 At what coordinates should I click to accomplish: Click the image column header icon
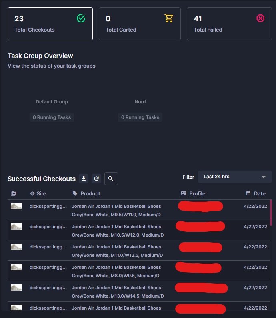pyautogui.click(x=14, y=193)
